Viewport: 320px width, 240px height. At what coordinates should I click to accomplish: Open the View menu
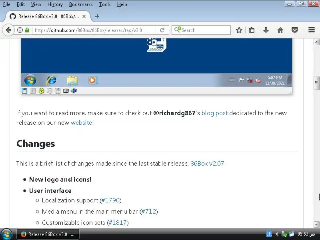36,4
